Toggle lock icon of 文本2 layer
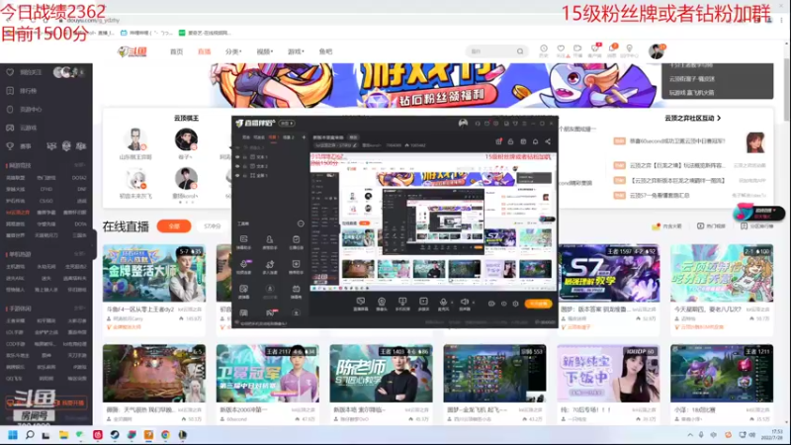The width and height of the screenshot is (791, 445). click(245, 166)
